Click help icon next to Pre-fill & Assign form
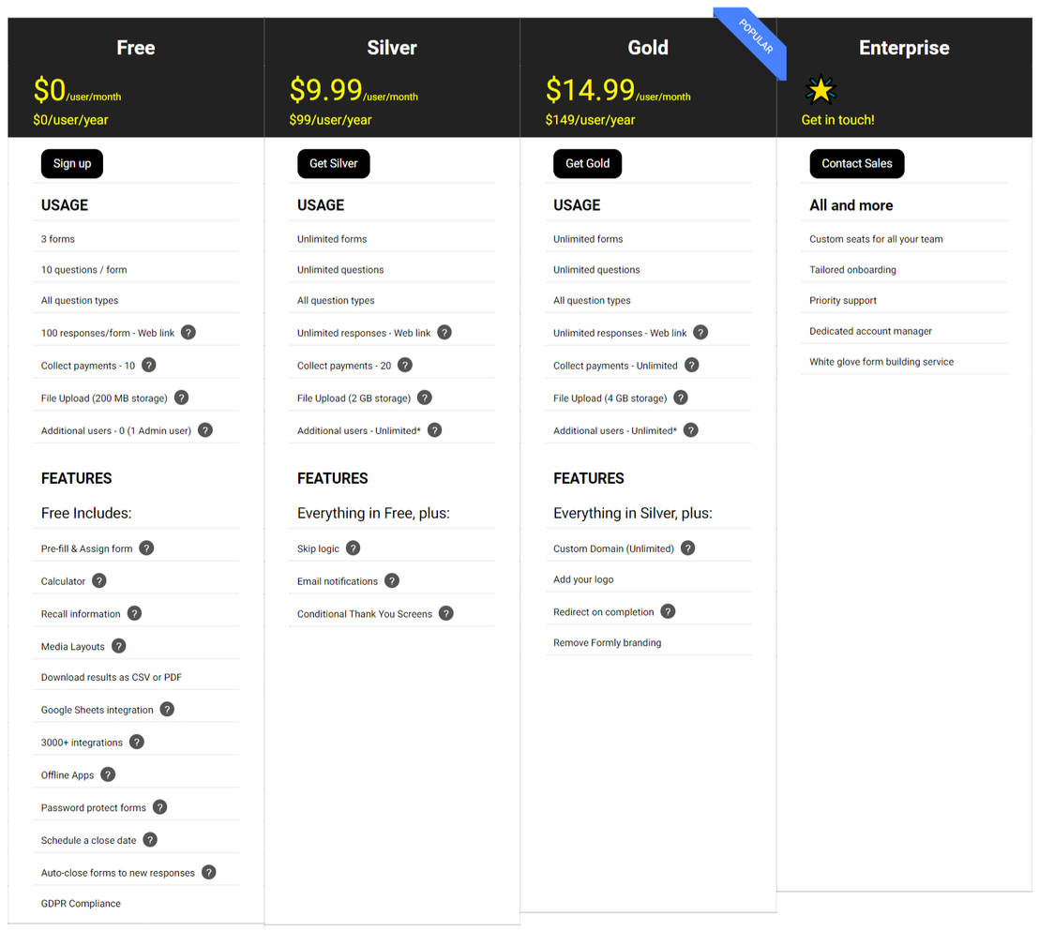Viewport: 1039px width, 931px height. click(145, 548)
